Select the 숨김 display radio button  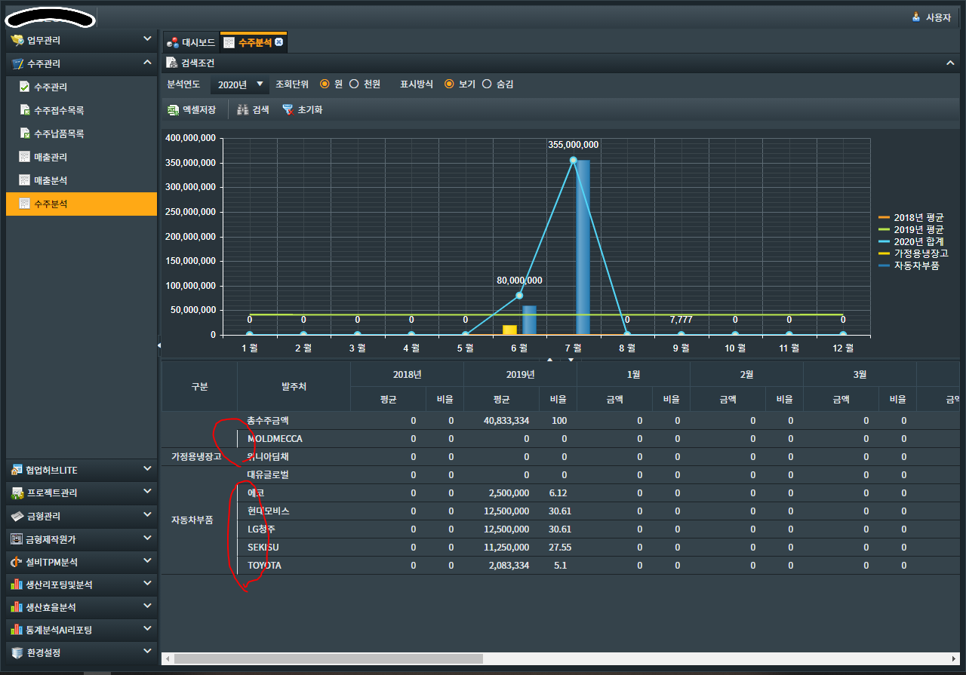[x=487, y=84]
